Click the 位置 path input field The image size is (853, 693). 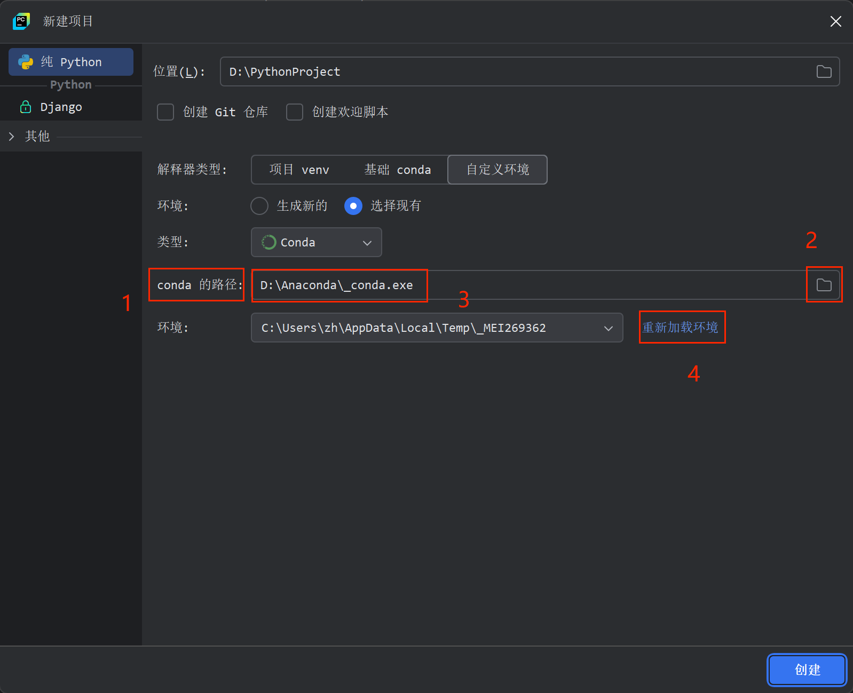click(530, 71)
